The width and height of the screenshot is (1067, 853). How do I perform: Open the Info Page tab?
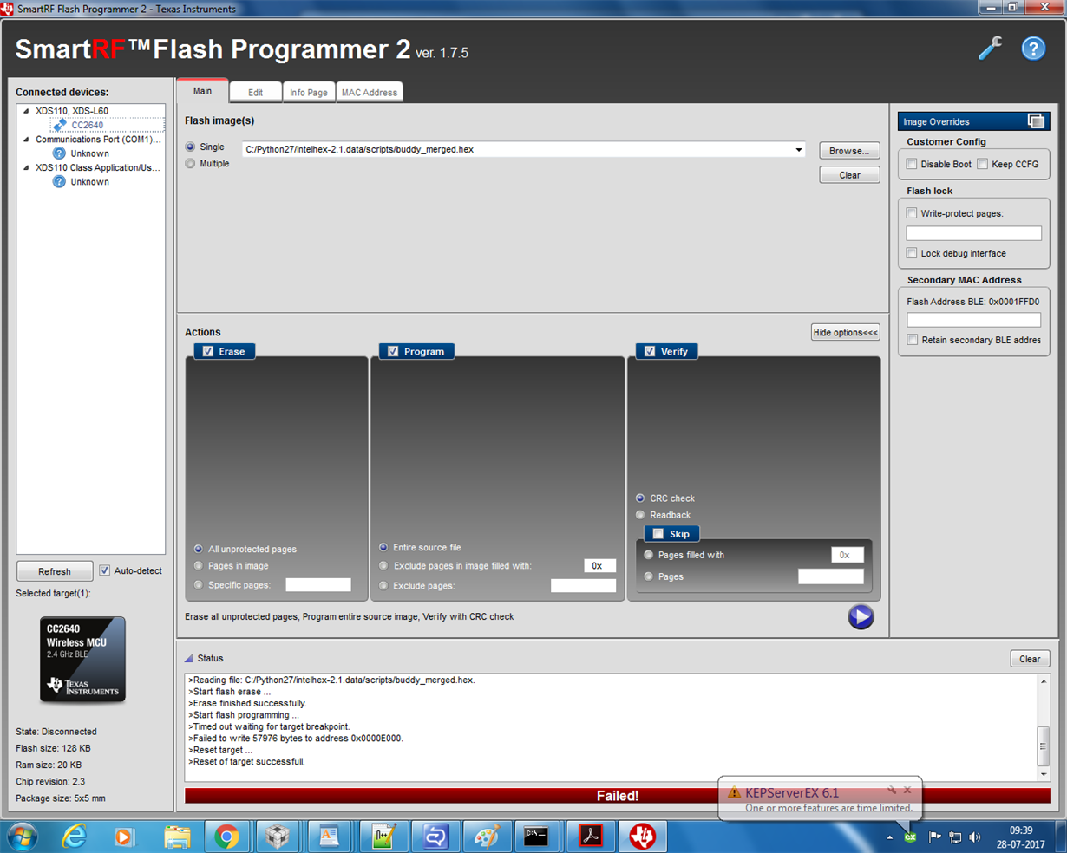(309, 93)
